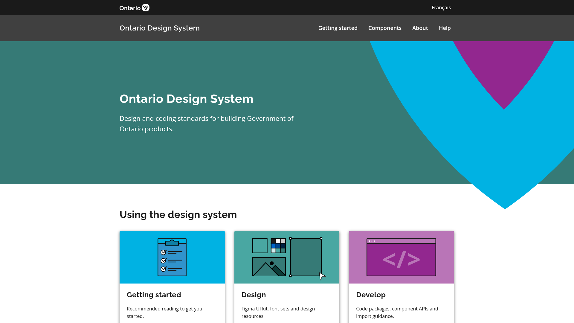574x323 pixels.
Task: Open the Develop card heading
Action: click(x=371, y=295)
